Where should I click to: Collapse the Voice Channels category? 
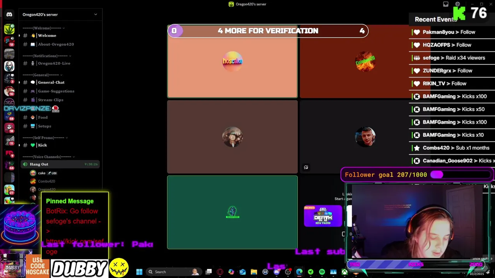tap(49, 157)
